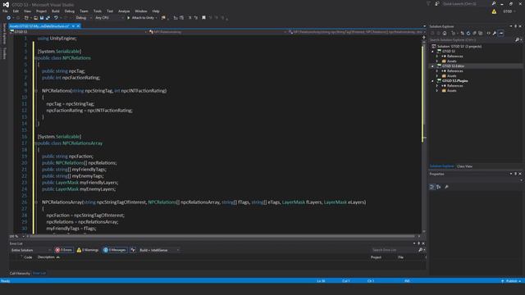Click the Save All toolbar icon

tap(48, 18)
